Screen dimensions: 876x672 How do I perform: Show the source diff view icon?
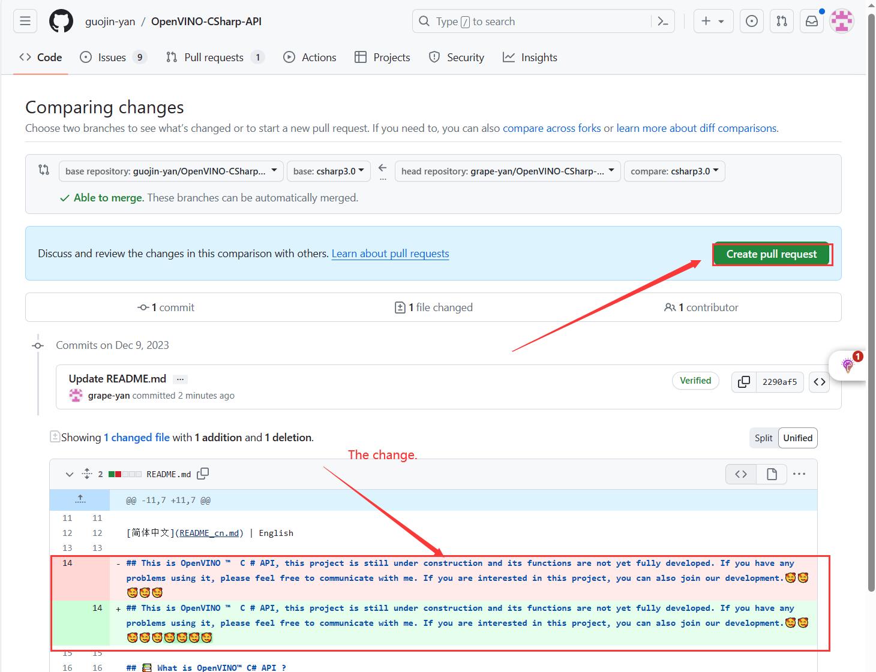[x=741, y=474]
